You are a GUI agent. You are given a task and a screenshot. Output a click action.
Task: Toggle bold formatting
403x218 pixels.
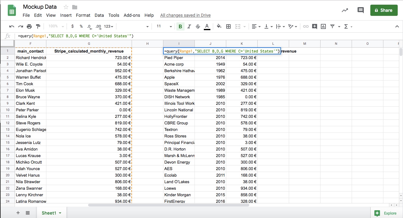click(x=180, y=26)
